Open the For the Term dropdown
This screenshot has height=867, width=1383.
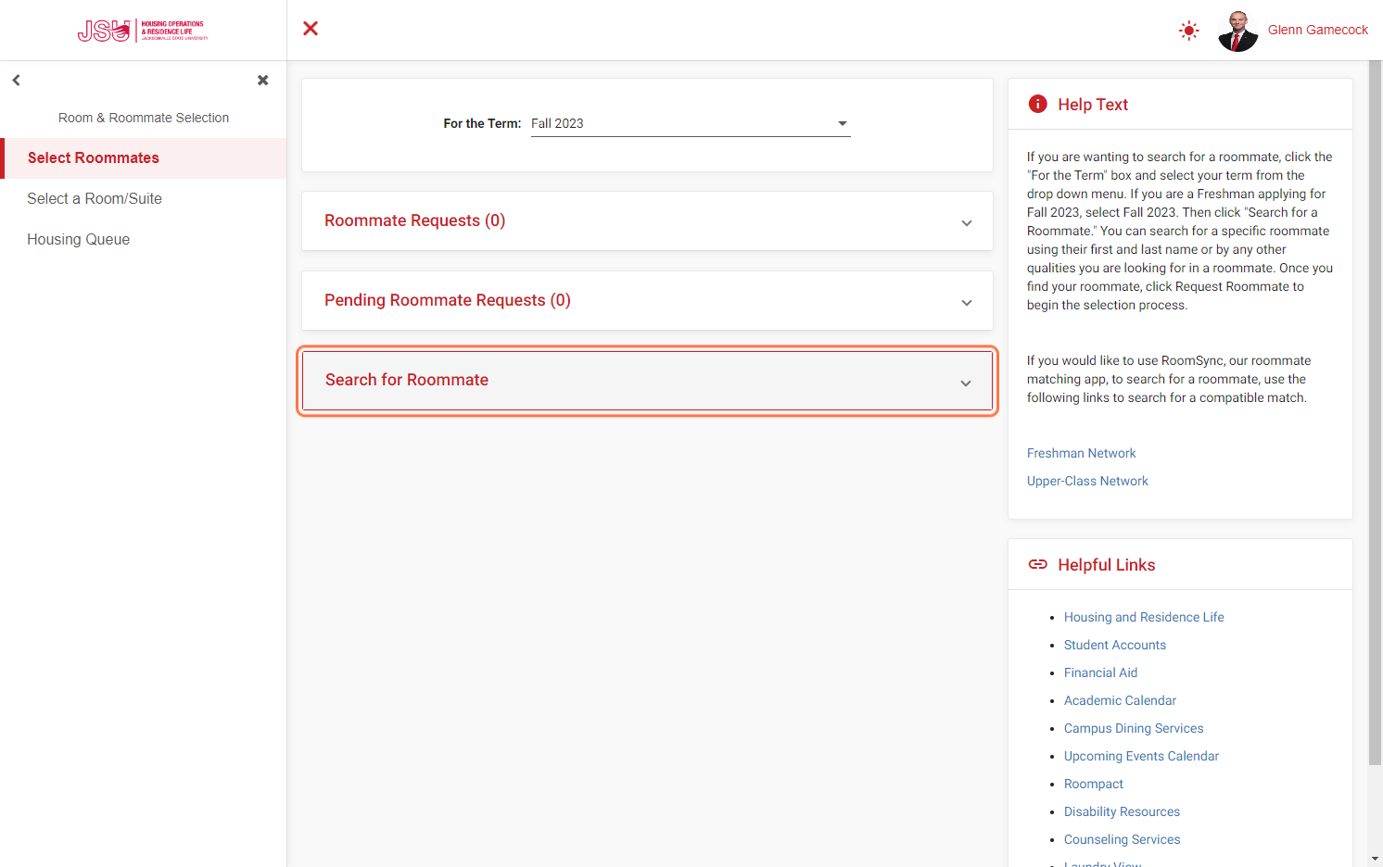[x=691, y=124]
